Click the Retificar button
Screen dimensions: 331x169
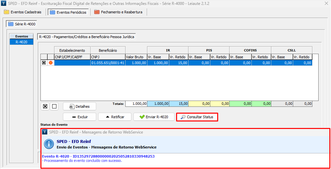(x=114, y=117)
